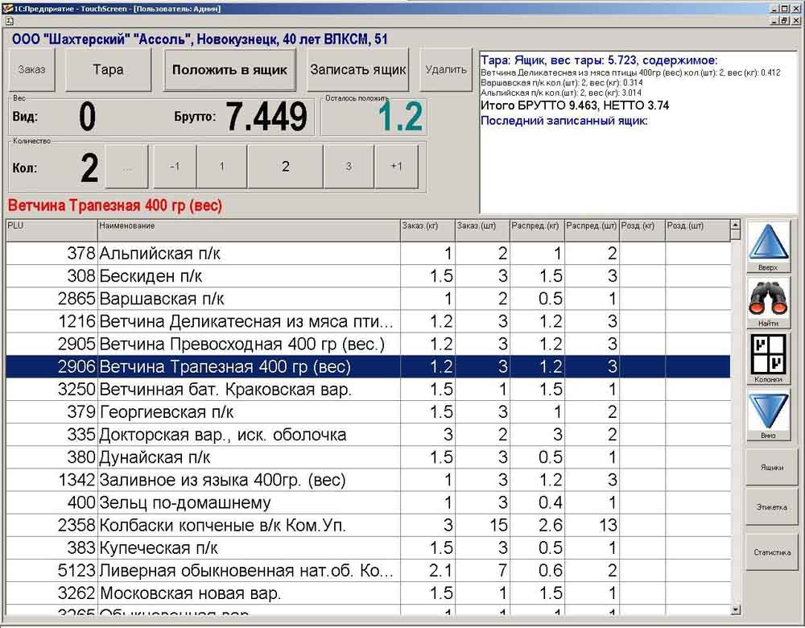Image resolution: width=805 pixels, height=628 pixels.
Task: Open search with the binoculars Найти icon
Action: pyautogui.click(x=769, y=299)
